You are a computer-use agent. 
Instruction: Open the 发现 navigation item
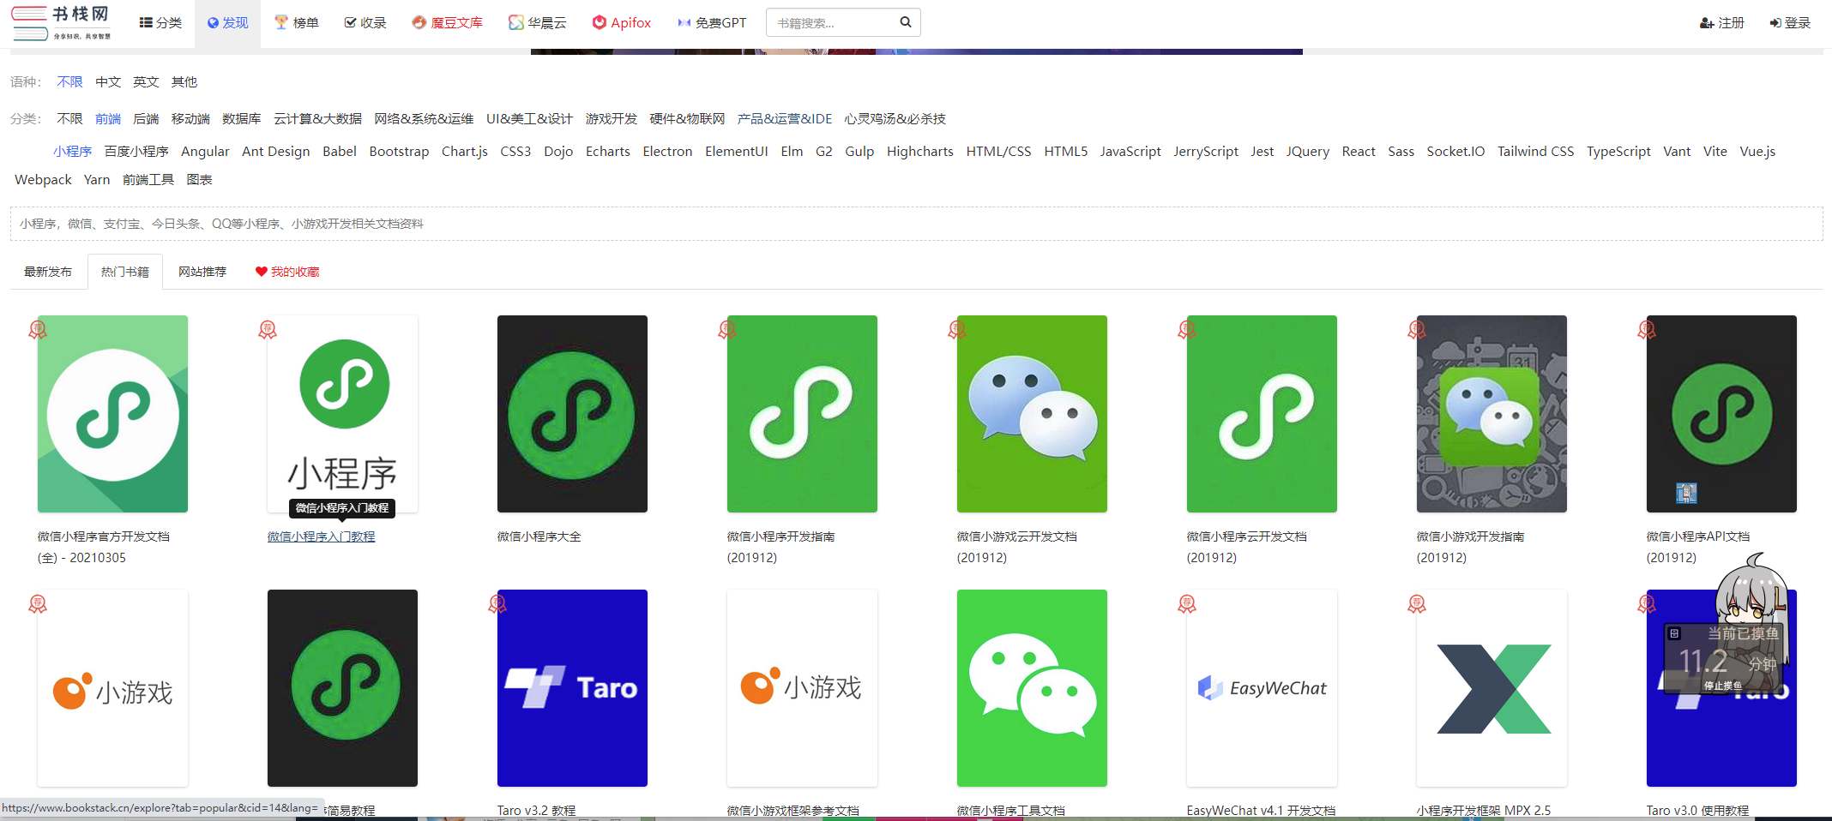click(x=227, y=23)
